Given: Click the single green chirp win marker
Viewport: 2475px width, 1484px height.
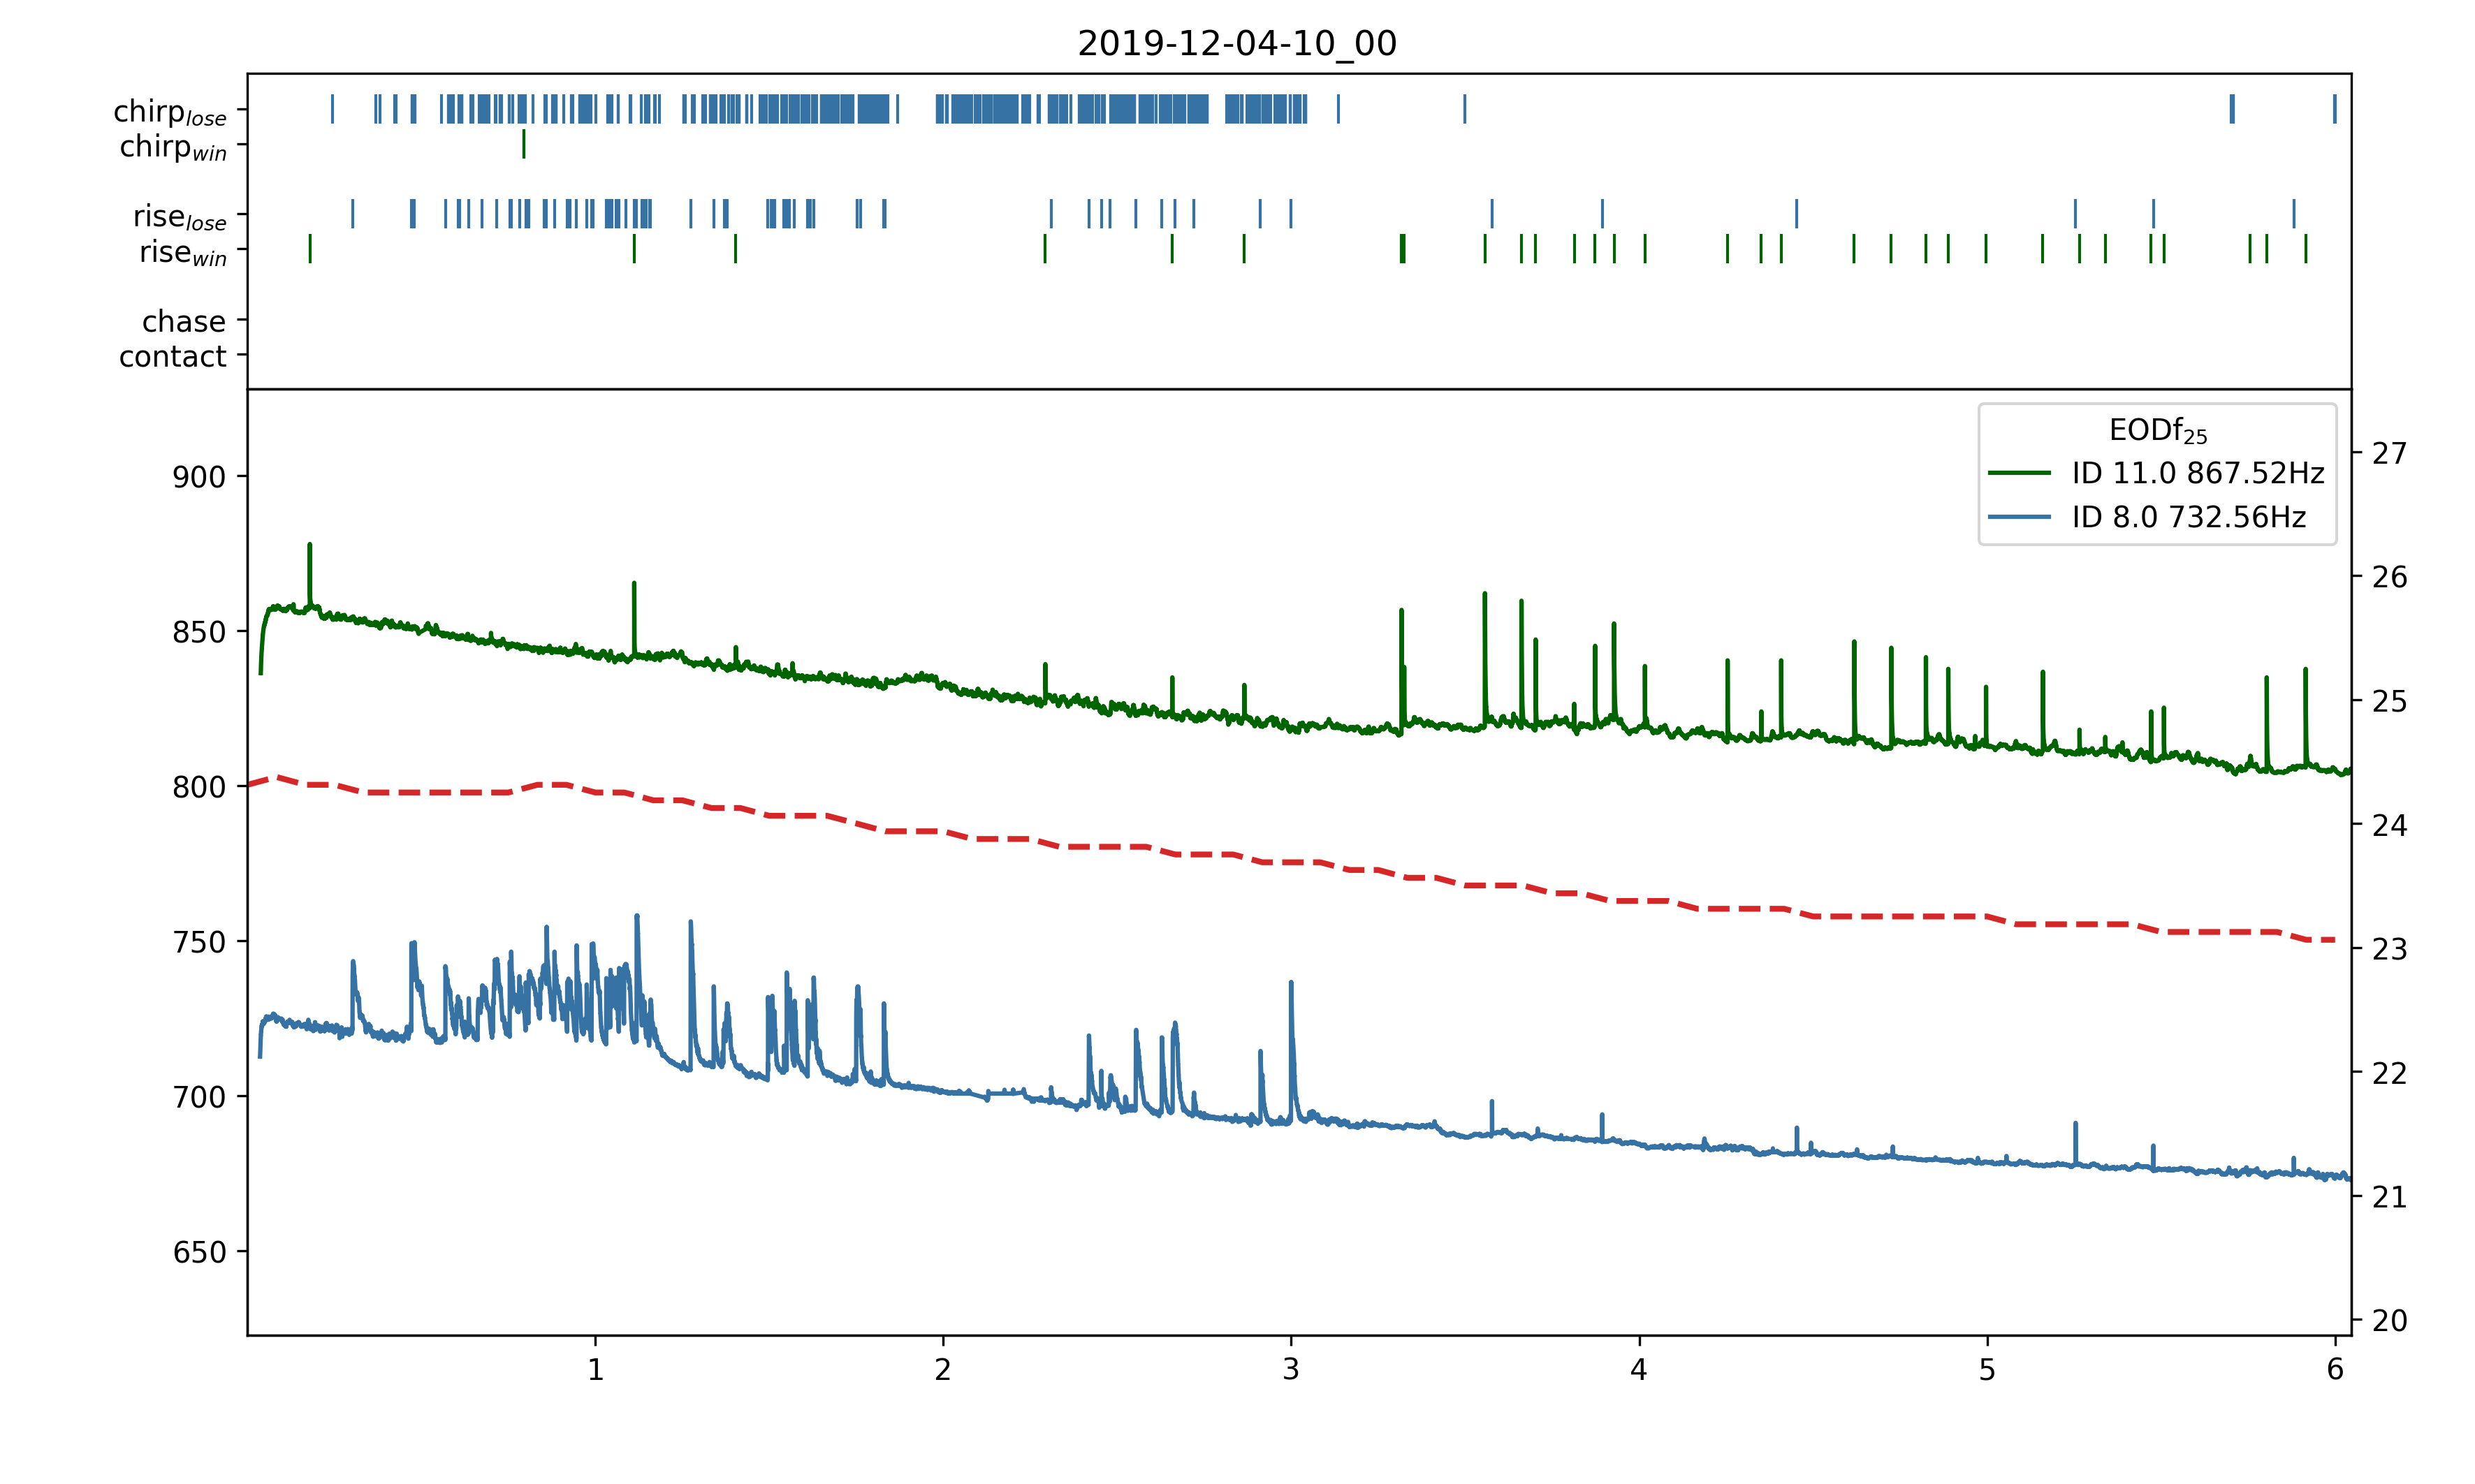Looking at the screenshot, I should 523,144.
